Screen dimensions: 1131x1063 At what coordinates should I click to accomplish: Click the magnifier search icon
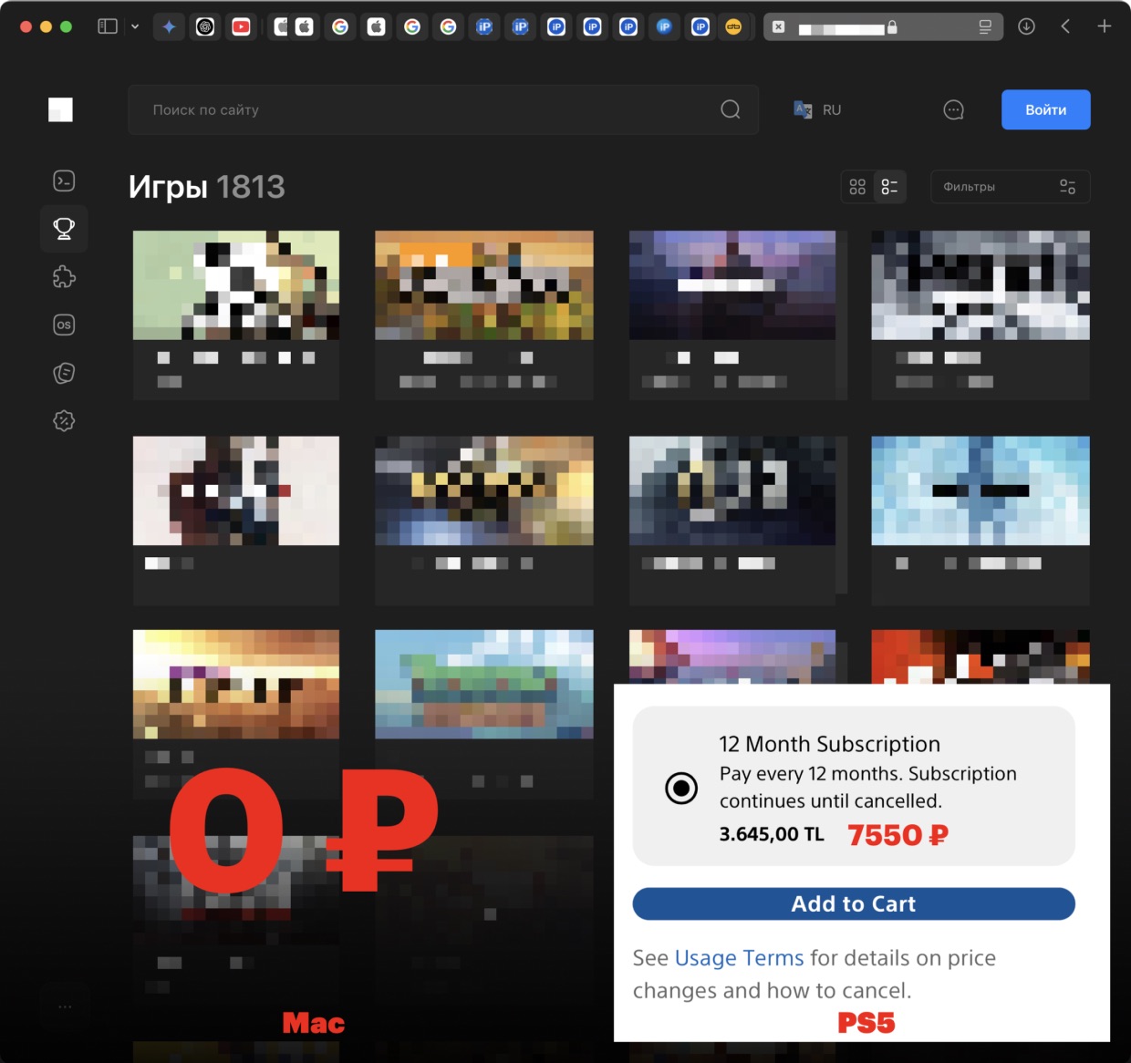coord(730,110)
